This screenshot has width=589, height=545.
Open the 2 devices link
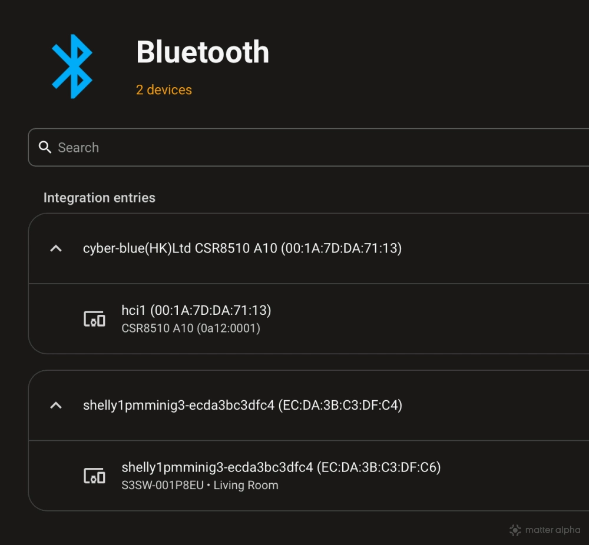[x=164, y=90]
